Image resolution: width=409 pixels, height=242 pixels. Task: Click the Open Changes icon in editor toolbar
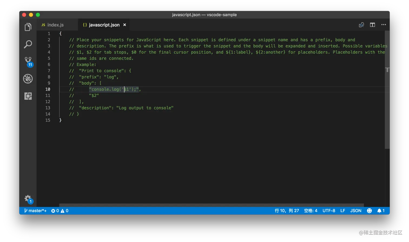click(x=361, y=25)
